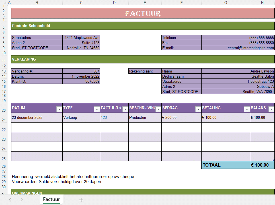Select column E header
The width and height of the screenshot is (275, 205).
coord(145,3)
